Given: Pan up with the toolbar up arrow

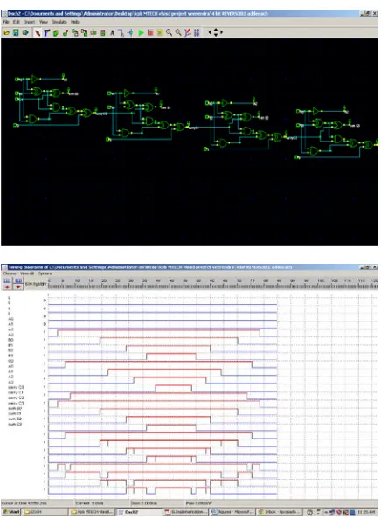Looking at the screenshot, I should [x=216, y=30].
